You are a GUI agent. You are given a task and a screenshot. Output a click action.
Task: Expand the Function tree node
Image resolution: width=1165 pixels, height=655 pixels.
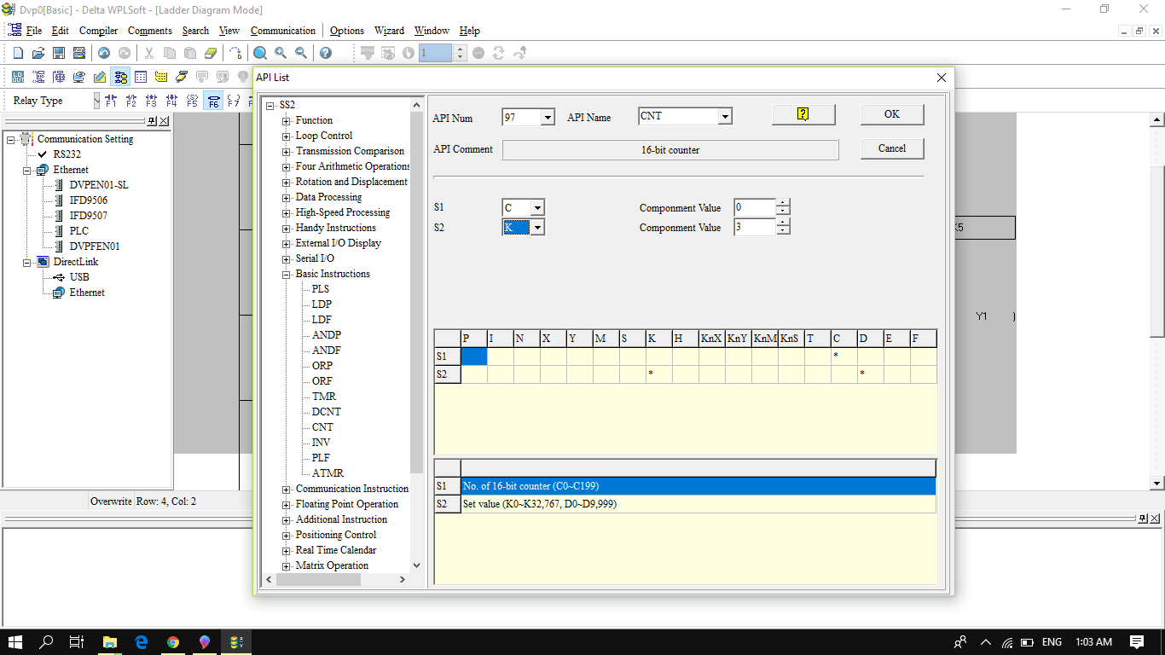click(287, 120)
